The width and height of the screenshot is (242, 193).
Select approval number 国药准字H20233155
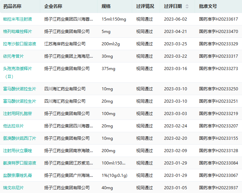[219, 138]
